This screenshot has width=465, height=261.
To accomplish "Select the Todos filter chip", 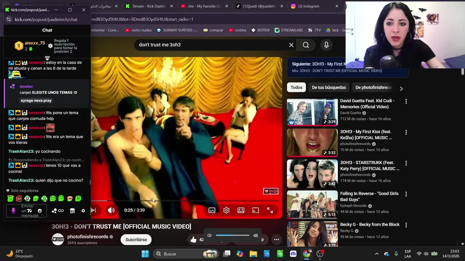I will [x=296, y=87].
